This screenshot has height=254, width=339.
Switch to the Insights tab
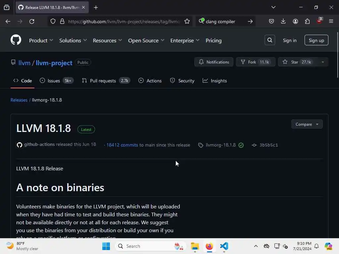(x=215, y=81)
